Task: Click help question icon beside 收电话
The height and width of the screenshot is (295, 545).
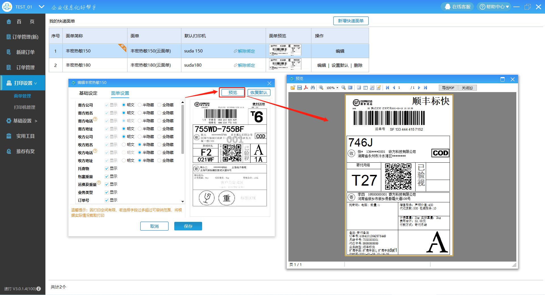Action: pos(95,151)
